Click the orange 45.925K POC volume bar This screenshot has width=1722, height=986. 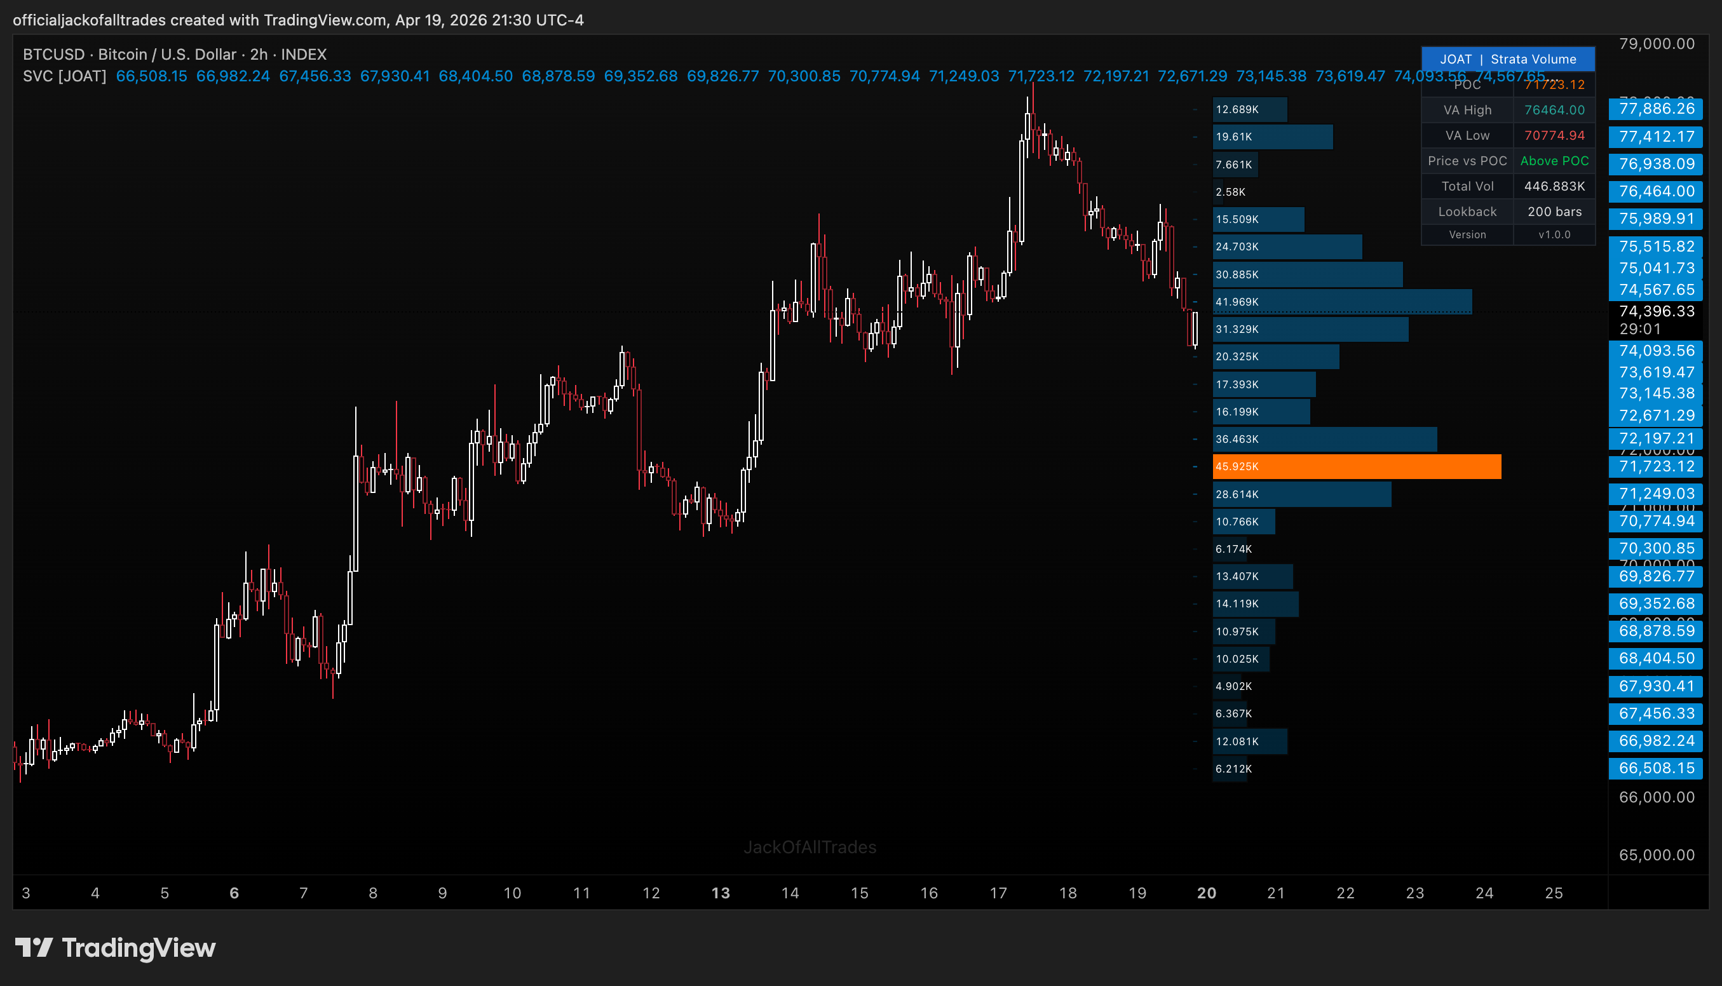click(x=1357, y=466)
